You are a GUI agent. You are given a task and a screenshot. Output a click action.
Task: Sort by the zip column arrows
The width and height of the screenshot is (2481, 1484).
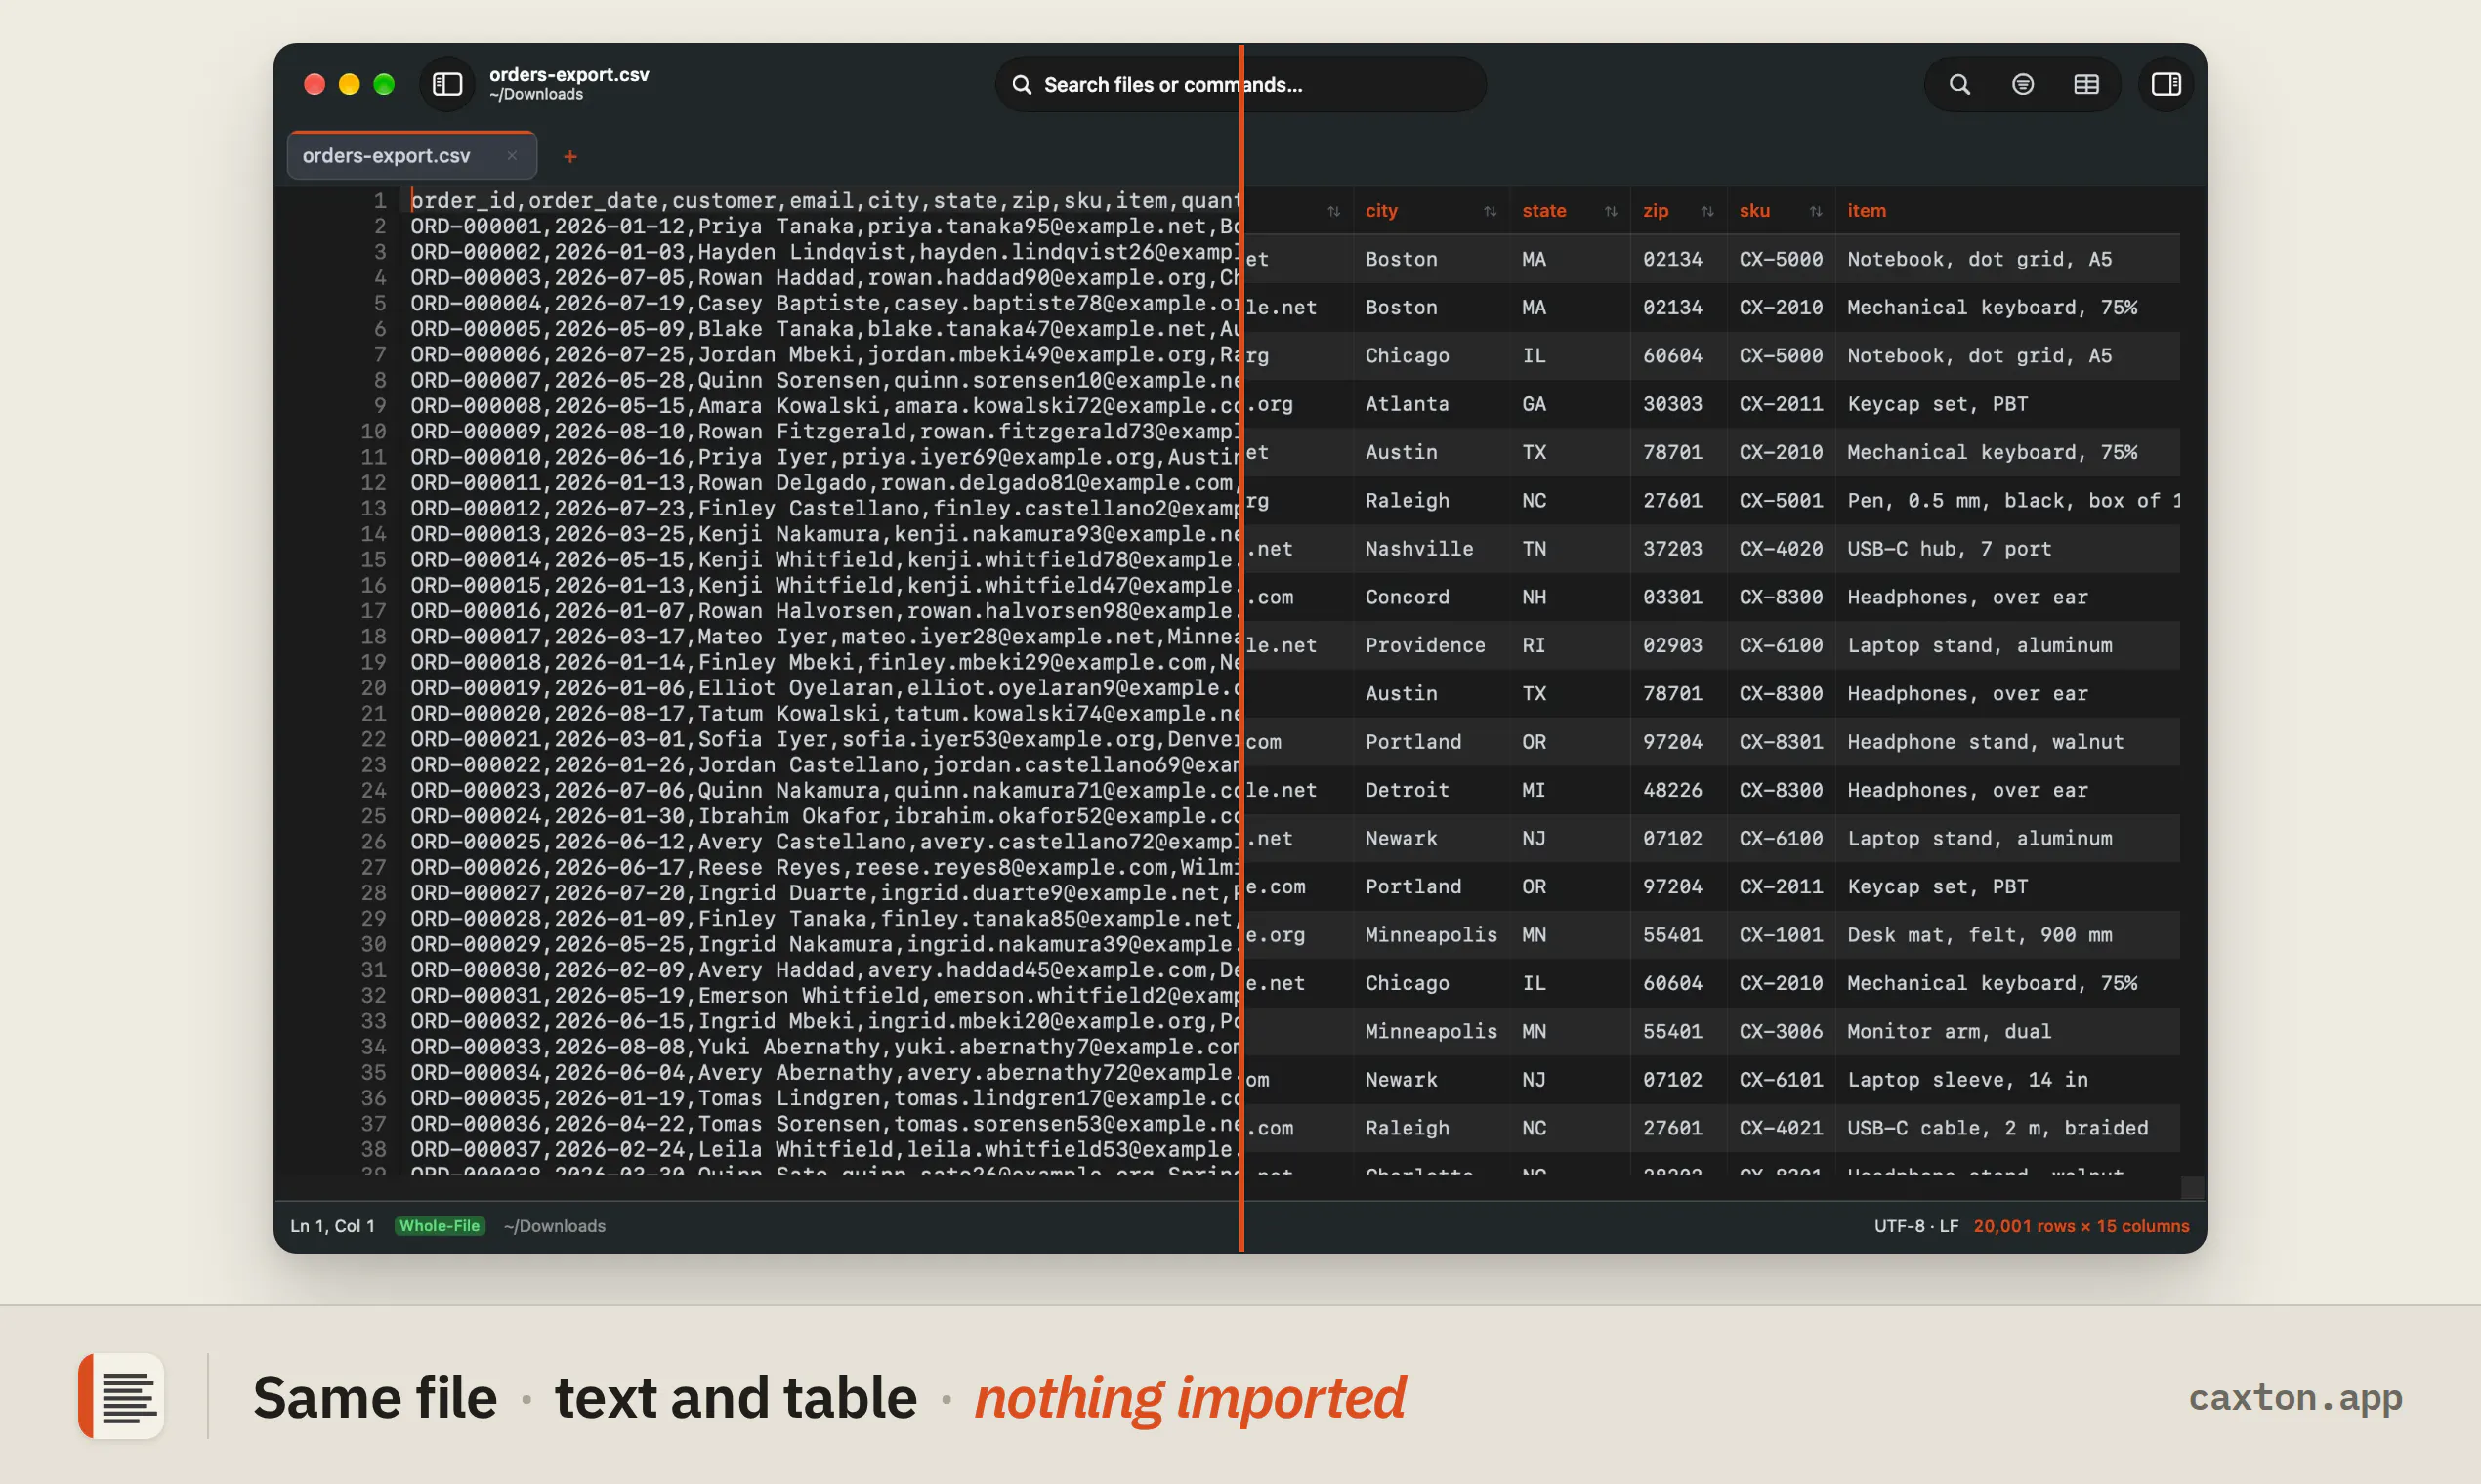(x=1706, y=211)
